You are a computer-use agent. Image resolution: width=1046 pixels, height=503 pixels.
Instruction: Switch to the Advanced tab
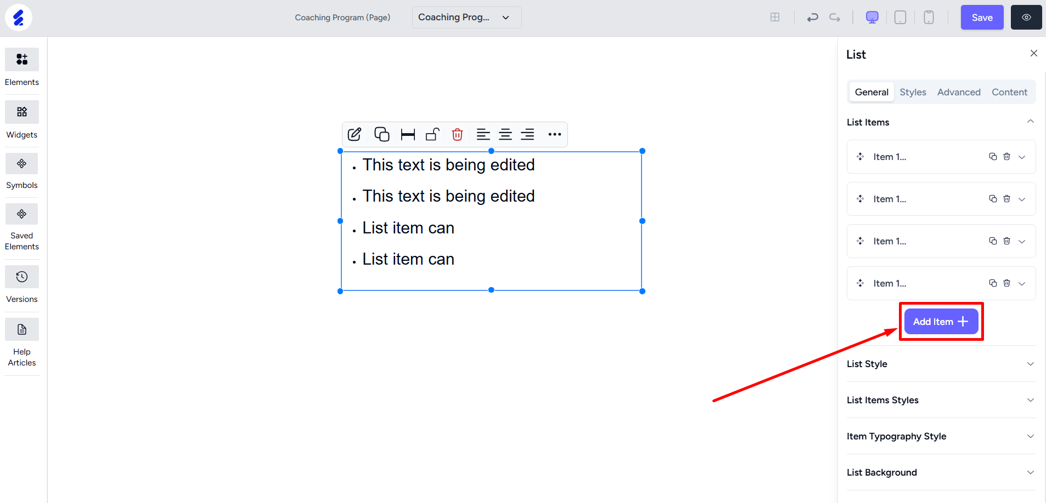tap(959, 92)
